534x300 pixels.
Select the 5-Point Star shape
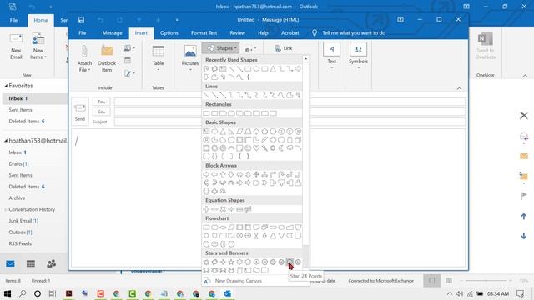231,262
